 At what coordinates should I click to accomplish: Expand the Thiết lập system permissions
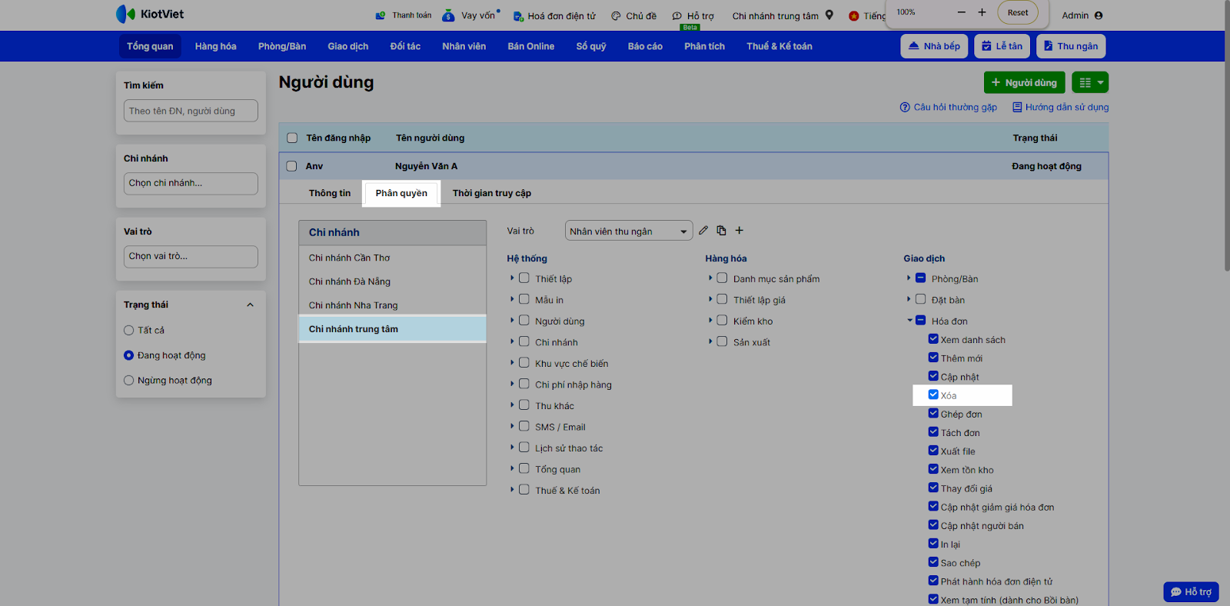pos(512,278)
